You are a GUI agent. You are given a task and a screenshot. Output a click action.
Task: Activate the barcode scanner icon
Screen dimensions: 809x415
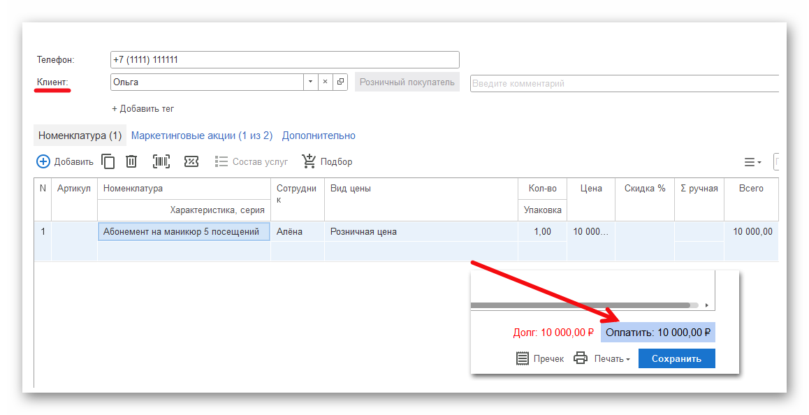(161, 161)
